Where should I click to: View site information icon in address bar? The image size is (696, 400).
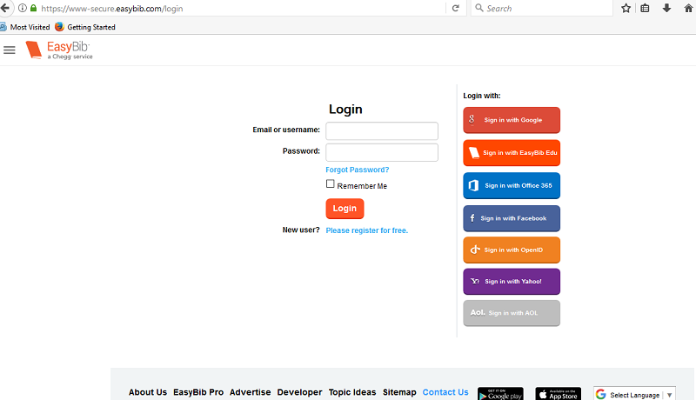(x=23, y=8)
